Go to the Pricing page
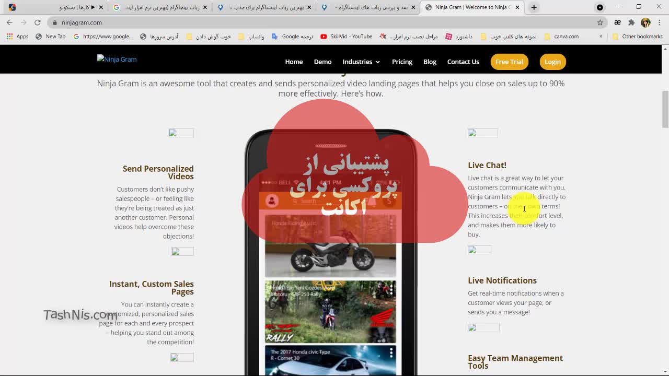669x376 pixels. pos(402,62)
